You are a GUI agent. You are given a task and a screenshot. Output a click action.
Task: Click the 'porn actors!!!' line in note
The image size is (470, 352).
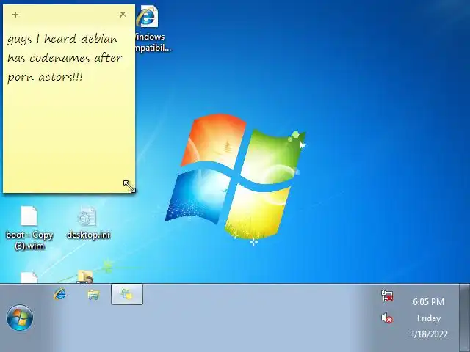coord(45,77)
